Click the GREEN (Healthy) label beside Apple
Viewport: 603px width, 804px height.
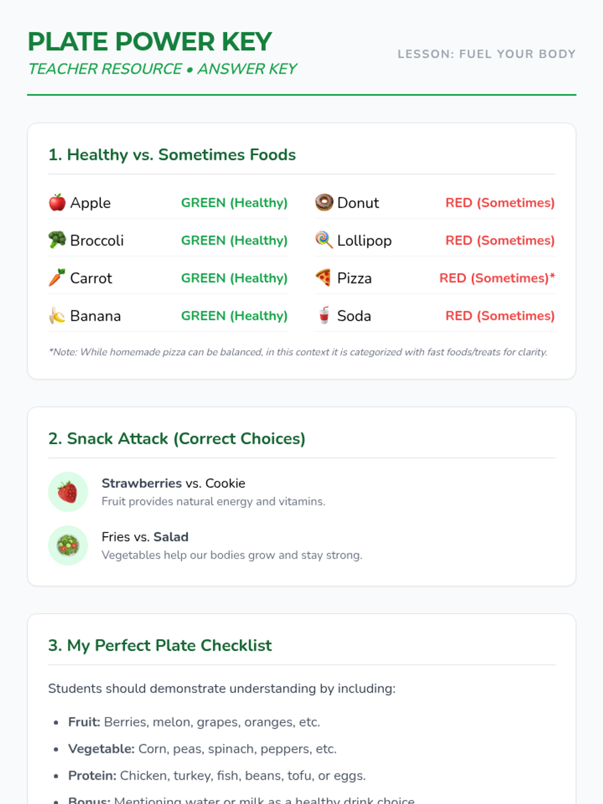click(x=234, y=203)
